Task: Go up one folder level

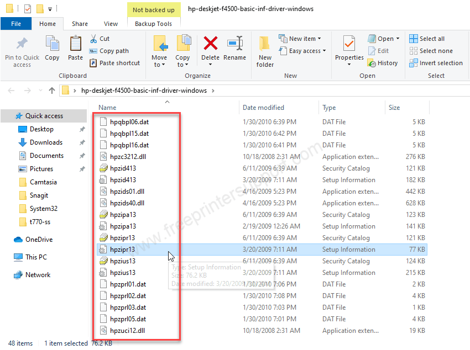Action: point(52,91)
